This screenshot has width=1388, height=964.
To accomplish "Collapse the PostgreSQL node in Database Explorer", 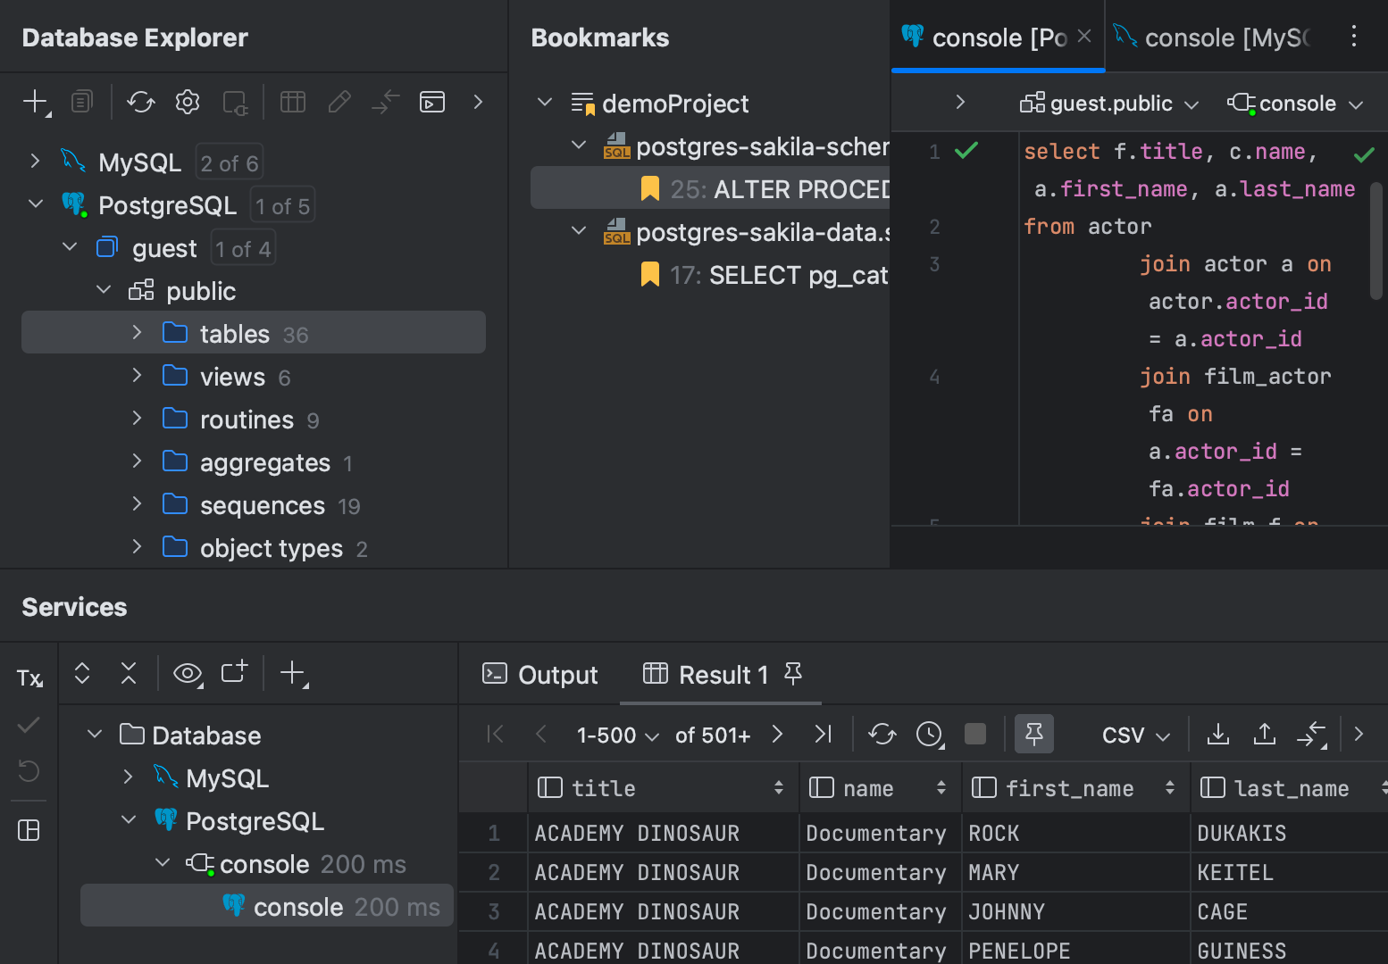I will click(x=36, y=204).
